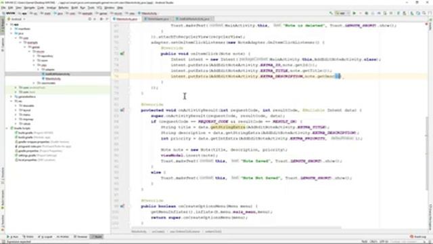Expand the generatedJava folder
Viewport: 433px width, 244px height.
coord(12,96)
